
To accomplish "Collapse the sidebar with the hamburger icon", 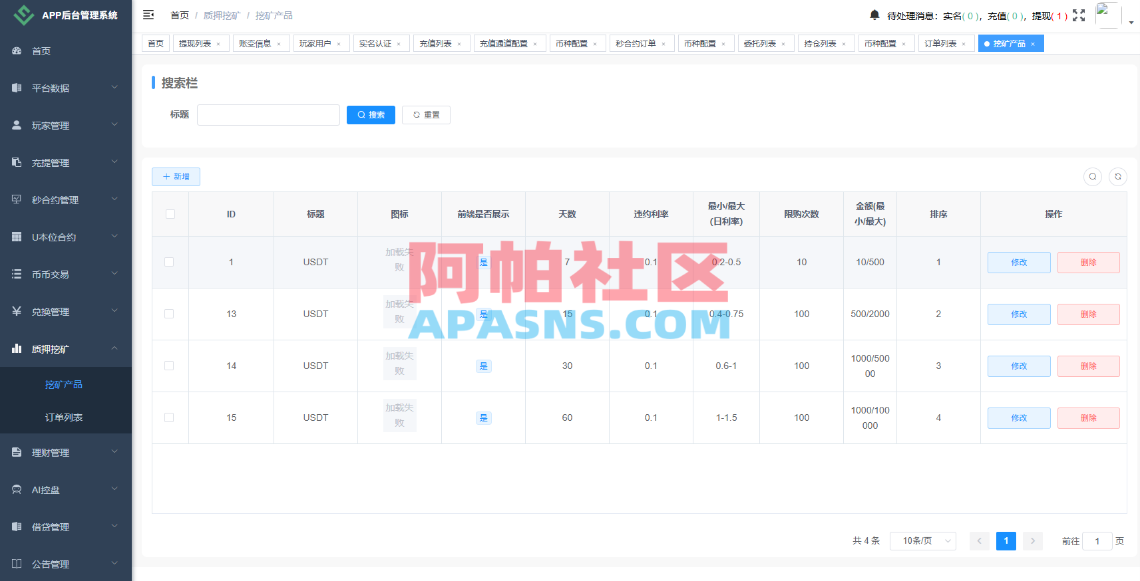I will (x=148, y=15).
